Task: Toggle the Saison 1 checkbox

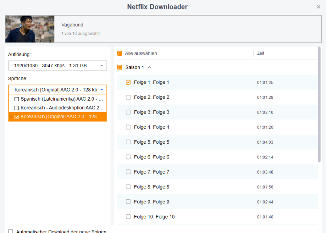Action: (120, 67)
